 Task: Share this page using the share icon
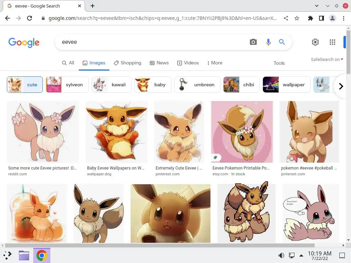[286, 18]
